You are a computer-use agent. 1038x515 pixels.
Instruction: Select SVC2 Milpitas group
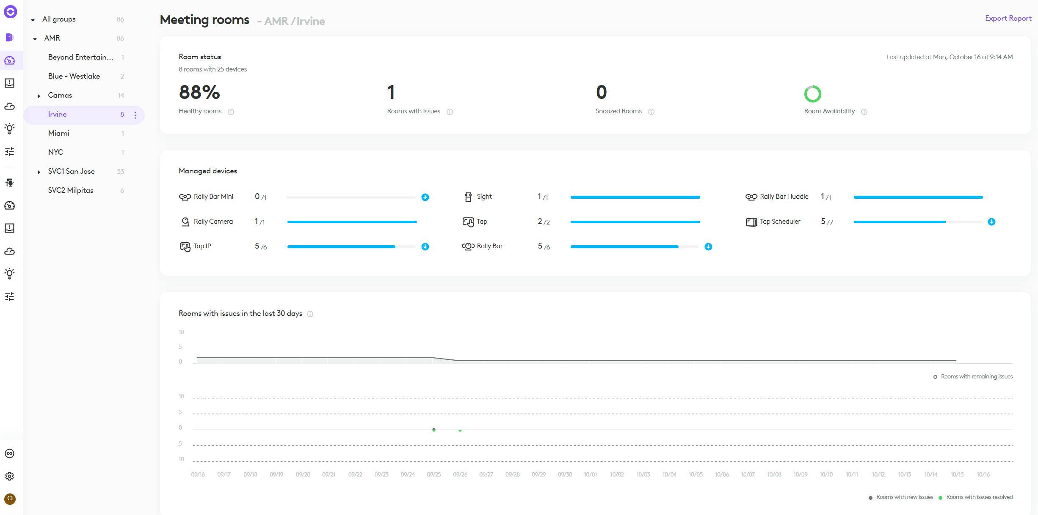[71, 190]
